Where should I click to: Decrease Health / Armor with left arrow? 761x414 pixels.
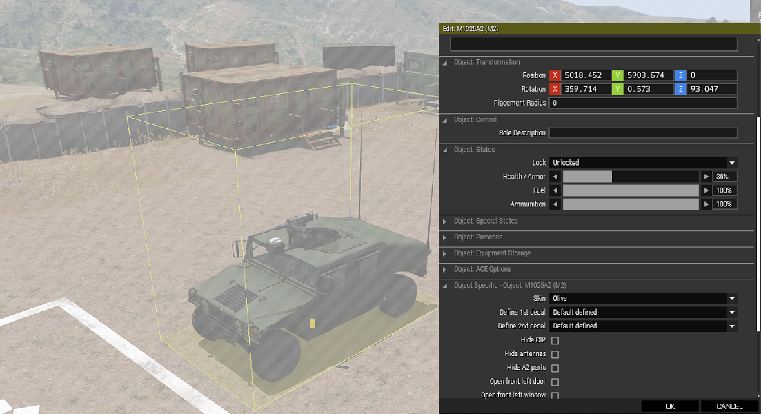coord(555,177)
